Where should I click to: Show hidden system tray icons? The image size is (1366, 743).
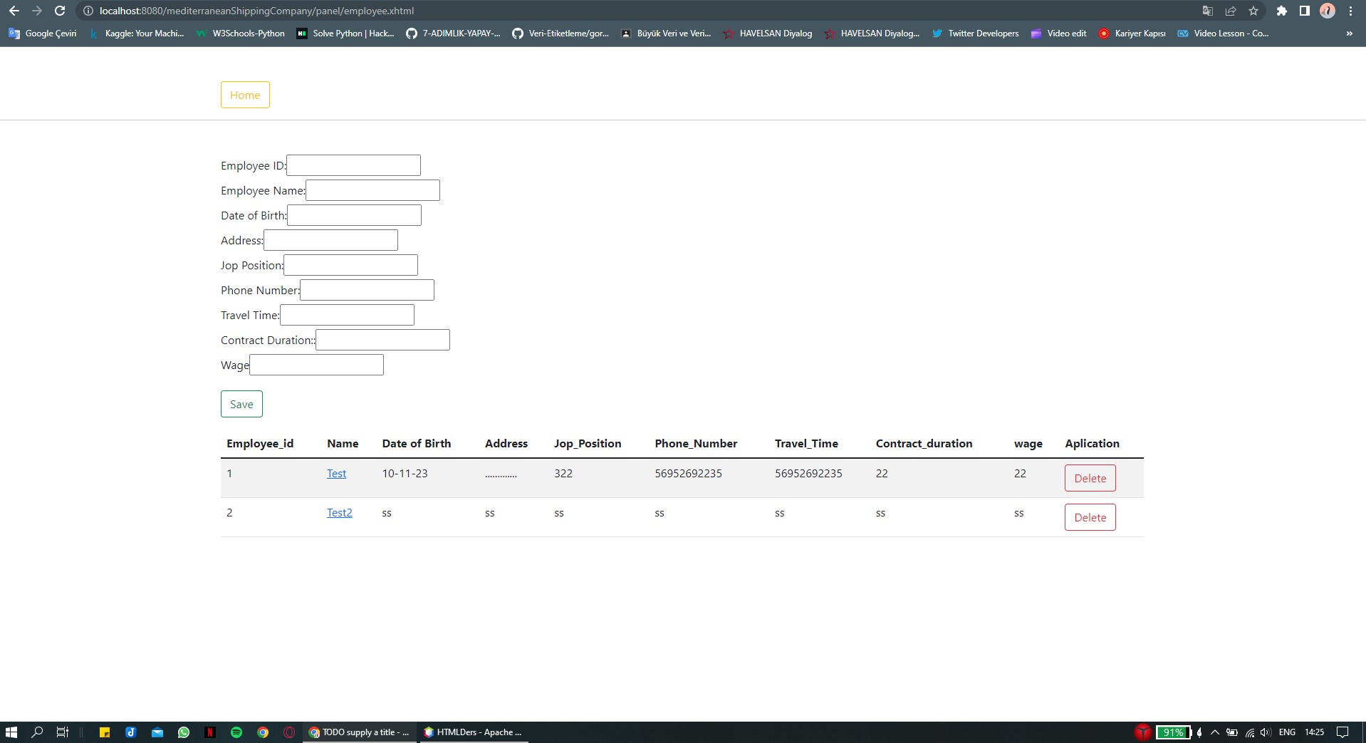pos(1215,732)
